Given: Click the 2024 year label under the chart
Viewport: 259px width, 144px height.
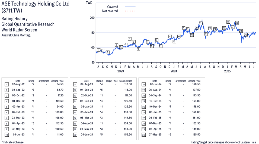Looking at the screenshot, I should (x=174, y=71).
